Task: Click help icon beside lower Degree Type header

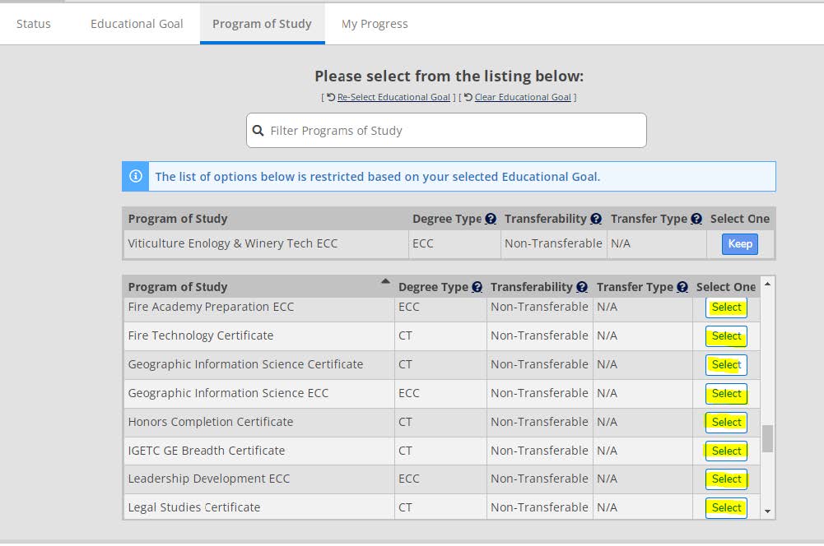Action: [x=477, y=287]
